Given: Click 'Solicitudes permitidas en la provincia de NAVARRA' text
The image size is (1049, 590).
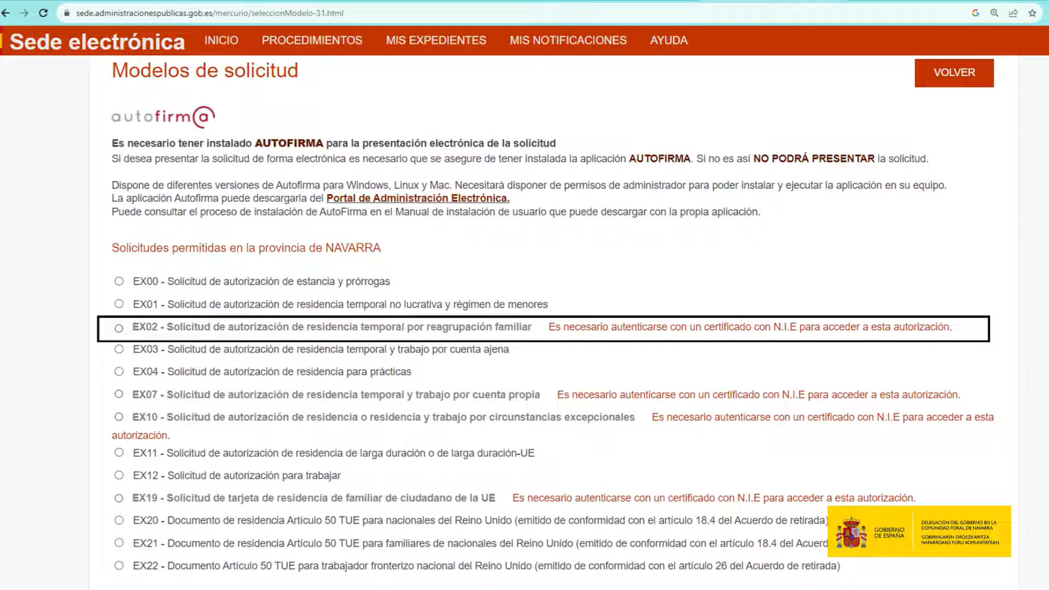Looking at the screenshot, I should coord(246,248).
